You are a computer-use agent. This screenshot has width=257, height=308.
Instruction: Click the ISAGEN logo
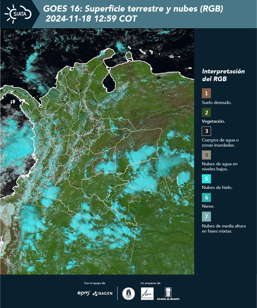(x=102, y=293)
